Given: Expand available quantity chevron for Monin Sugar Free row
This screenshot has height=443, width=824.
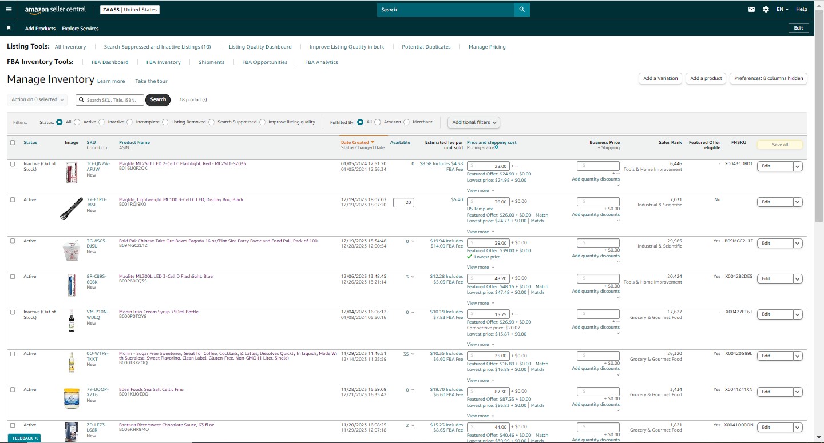Looking at the screenshot, I should (x=413, y=354).
